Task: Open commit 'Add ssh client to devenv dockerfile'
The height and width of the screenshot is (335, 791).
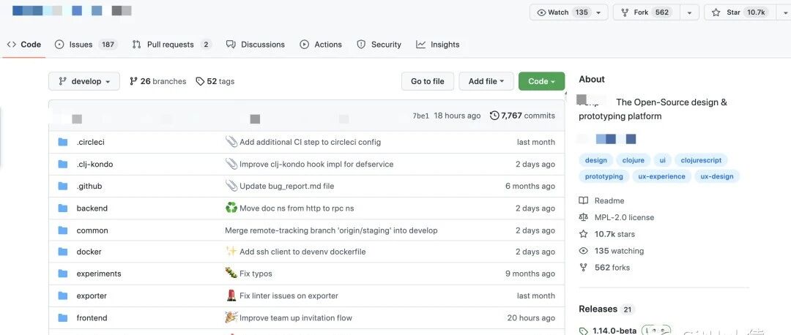Action: click(302, 252)
